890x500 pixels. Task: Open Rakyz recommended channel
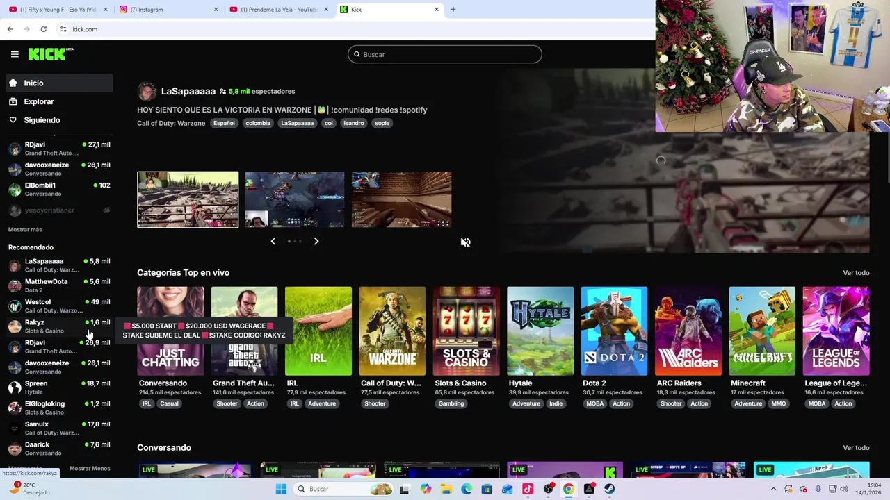tap(59, 326)
